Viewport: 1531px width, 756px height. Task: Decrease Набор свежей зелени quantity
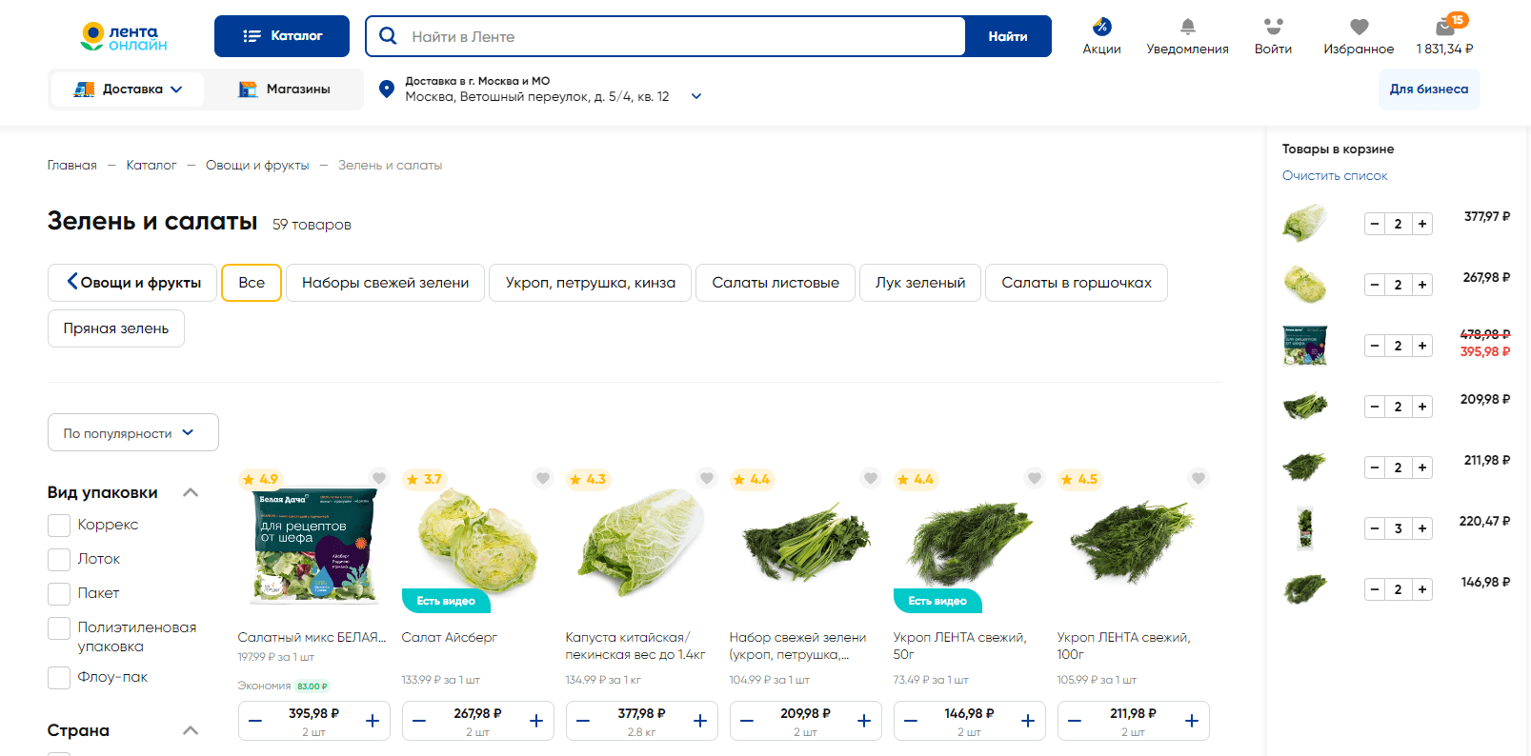(x=747, y=721)
